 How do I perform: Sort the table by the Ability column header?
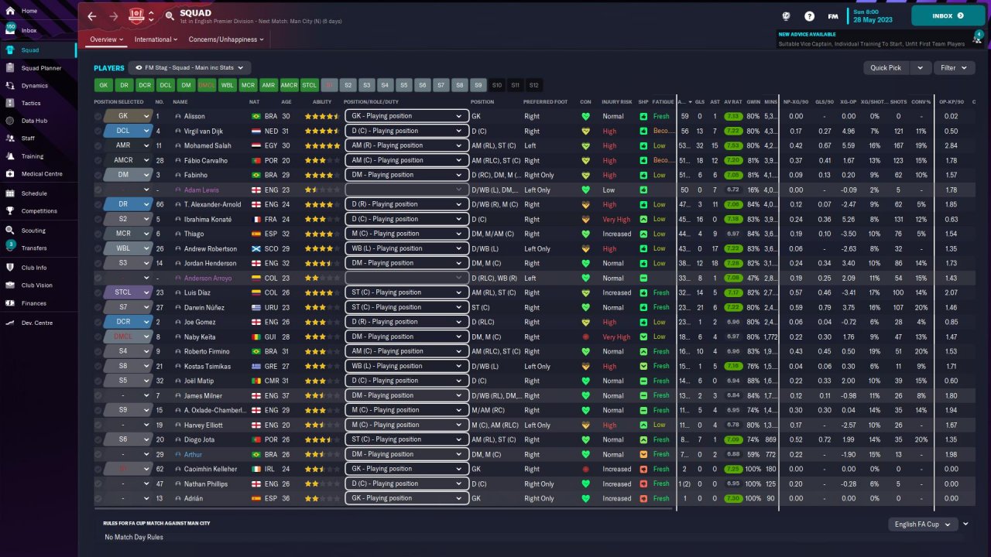tap(321, 102)
